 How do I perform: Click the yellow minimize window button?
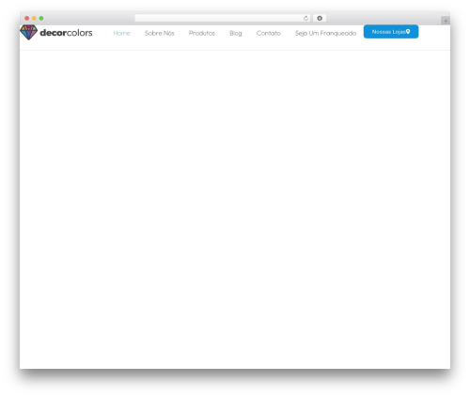[34, 18]
